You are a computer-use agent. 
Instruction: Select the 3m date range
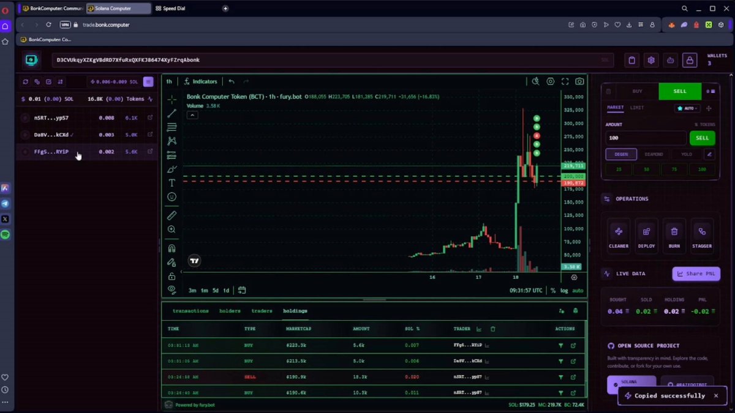(x=192, y=291)
